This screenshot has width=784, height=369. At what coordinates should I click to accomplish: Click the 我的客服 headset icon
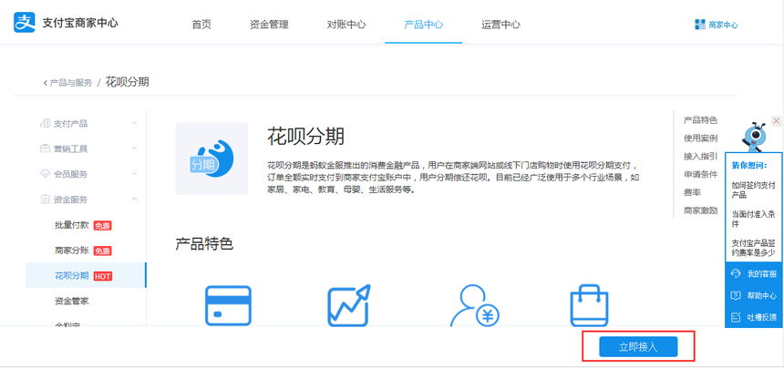click(x=736, y=273)
